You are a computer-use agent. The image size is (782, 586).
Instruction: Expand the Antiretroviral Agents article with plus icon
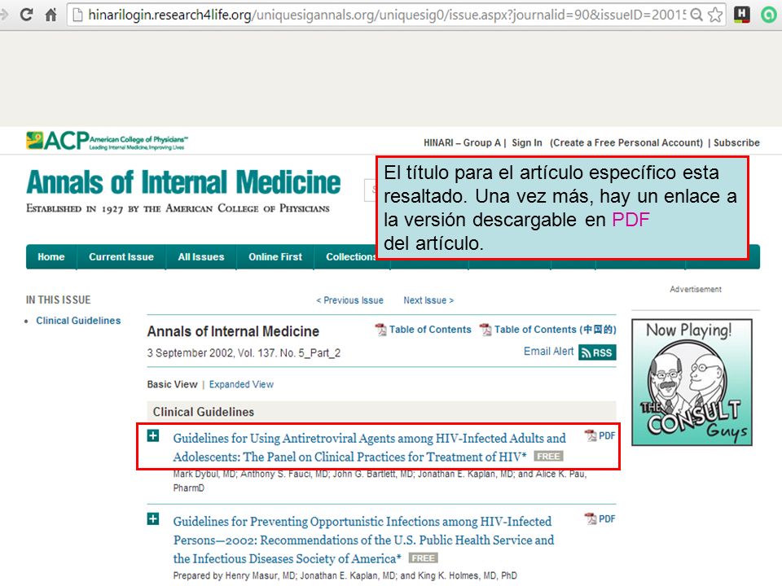coord(153,436)
